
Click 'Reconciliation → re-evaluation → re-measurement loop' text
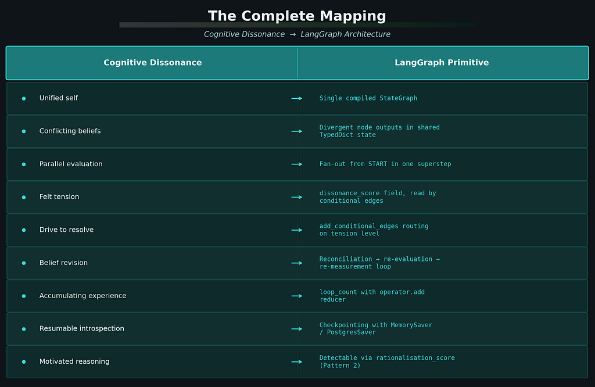[x=379, y=263]
